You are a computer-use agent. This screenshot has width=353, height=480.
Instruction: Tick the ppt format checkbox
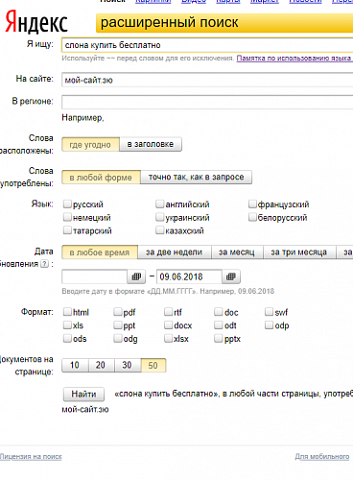click(x=118, y=325)
